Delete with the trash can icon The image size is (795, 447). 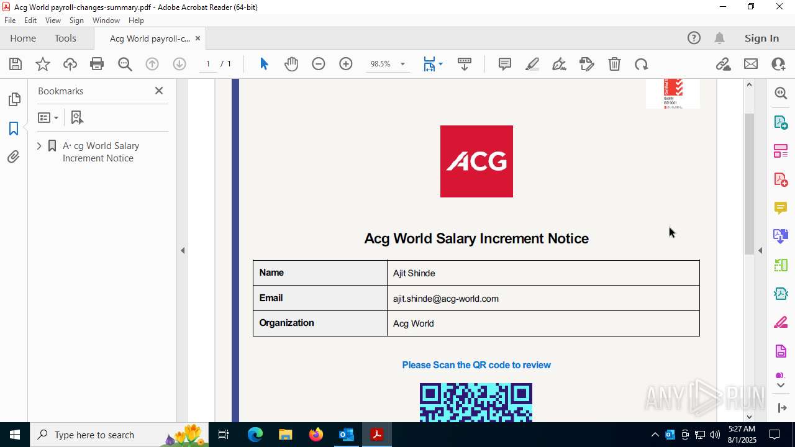[614, 64]
